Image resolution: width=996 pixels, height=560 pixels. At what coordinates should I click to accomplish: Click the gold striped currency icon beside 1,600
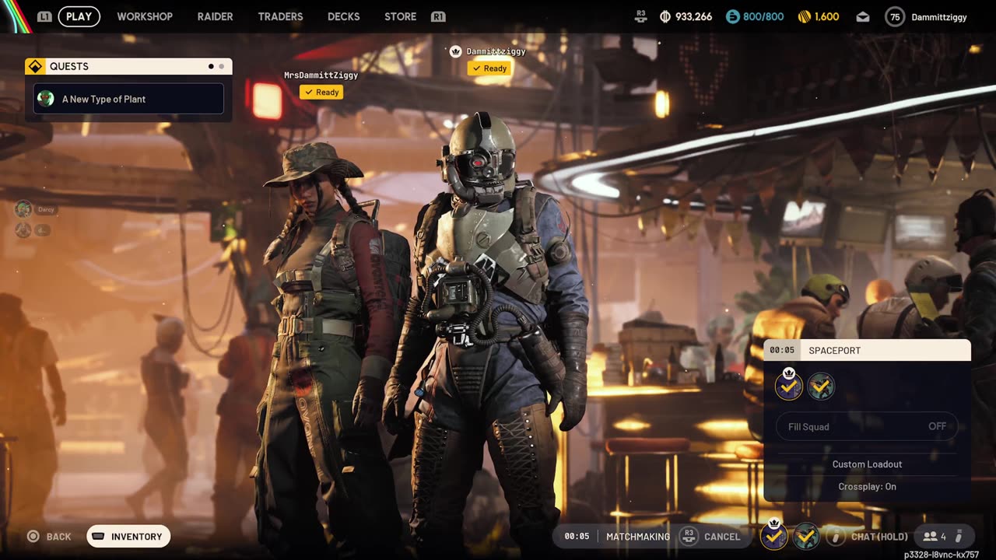805,16
